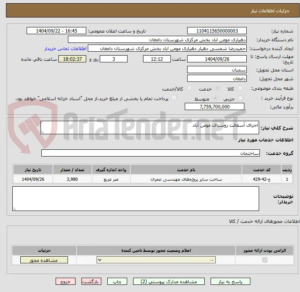Click the اطلاعات مجوزهای ارائه خدمت / کالا heading
300x292 pixels.
tap(264, 221)
